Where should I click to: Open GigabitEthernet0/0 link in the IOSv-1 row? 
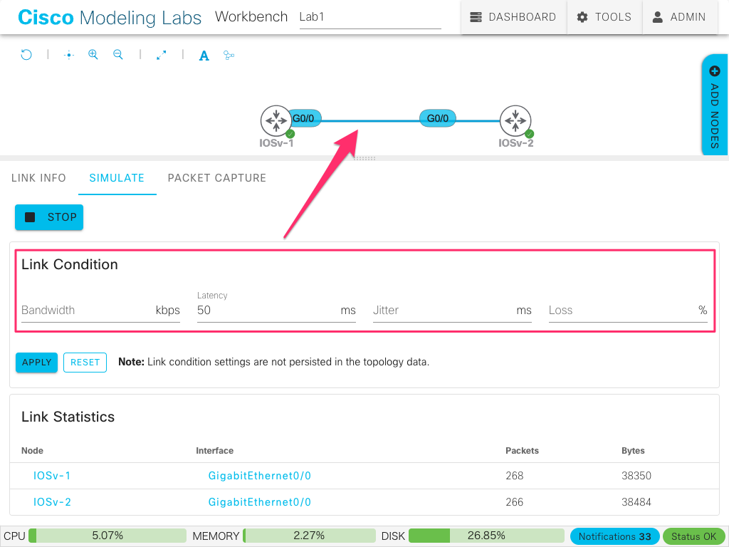(259, 476)
